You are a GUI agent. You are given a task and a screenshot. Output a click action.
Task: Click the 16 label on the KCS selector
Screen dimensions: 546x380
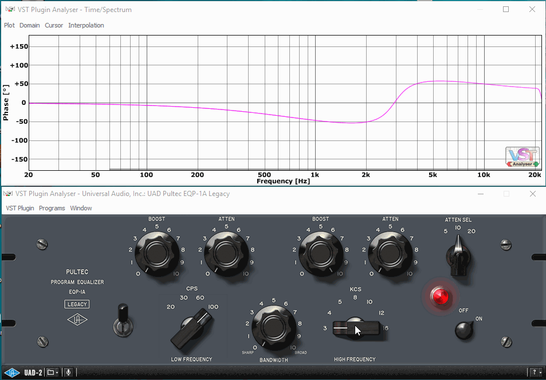click(385, 328)
